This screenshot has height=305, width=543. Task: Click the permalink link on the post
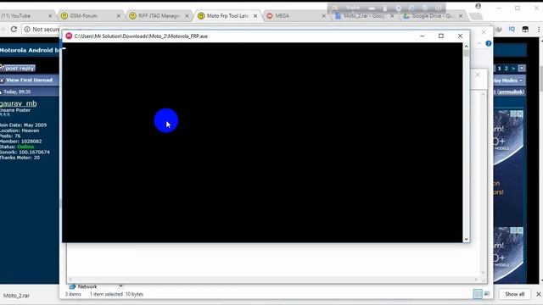click(510, 91)
